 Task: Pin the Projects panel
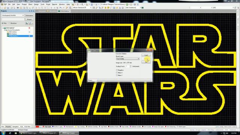[31, 11]
